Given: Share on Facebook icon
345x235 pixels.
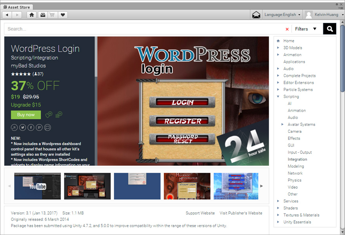Looking at the screenshot, I should coord(31,128).
